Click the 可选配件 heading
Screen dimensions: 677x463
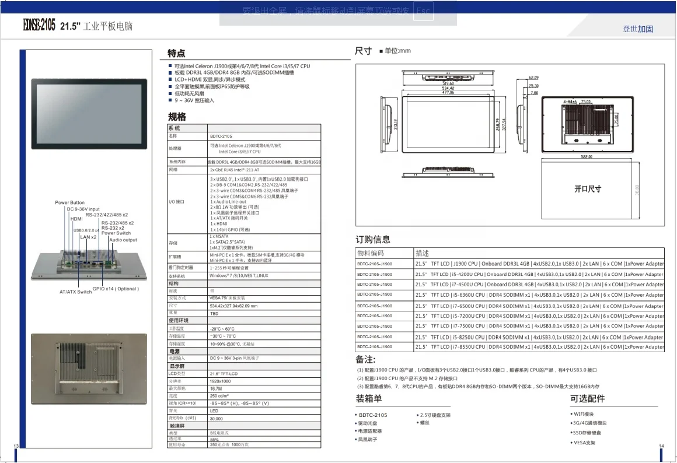(x=587, y=399)
